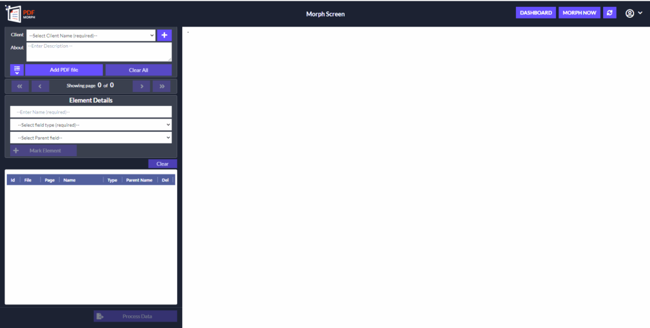Click the Del column header
This screenshot has width=650, height=328.
point(166,180)
